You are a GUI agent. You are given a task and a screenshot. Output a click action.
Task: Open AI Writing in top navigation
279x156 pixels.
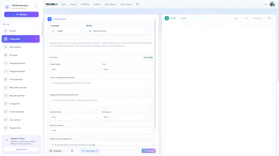(x=85, y=4)
